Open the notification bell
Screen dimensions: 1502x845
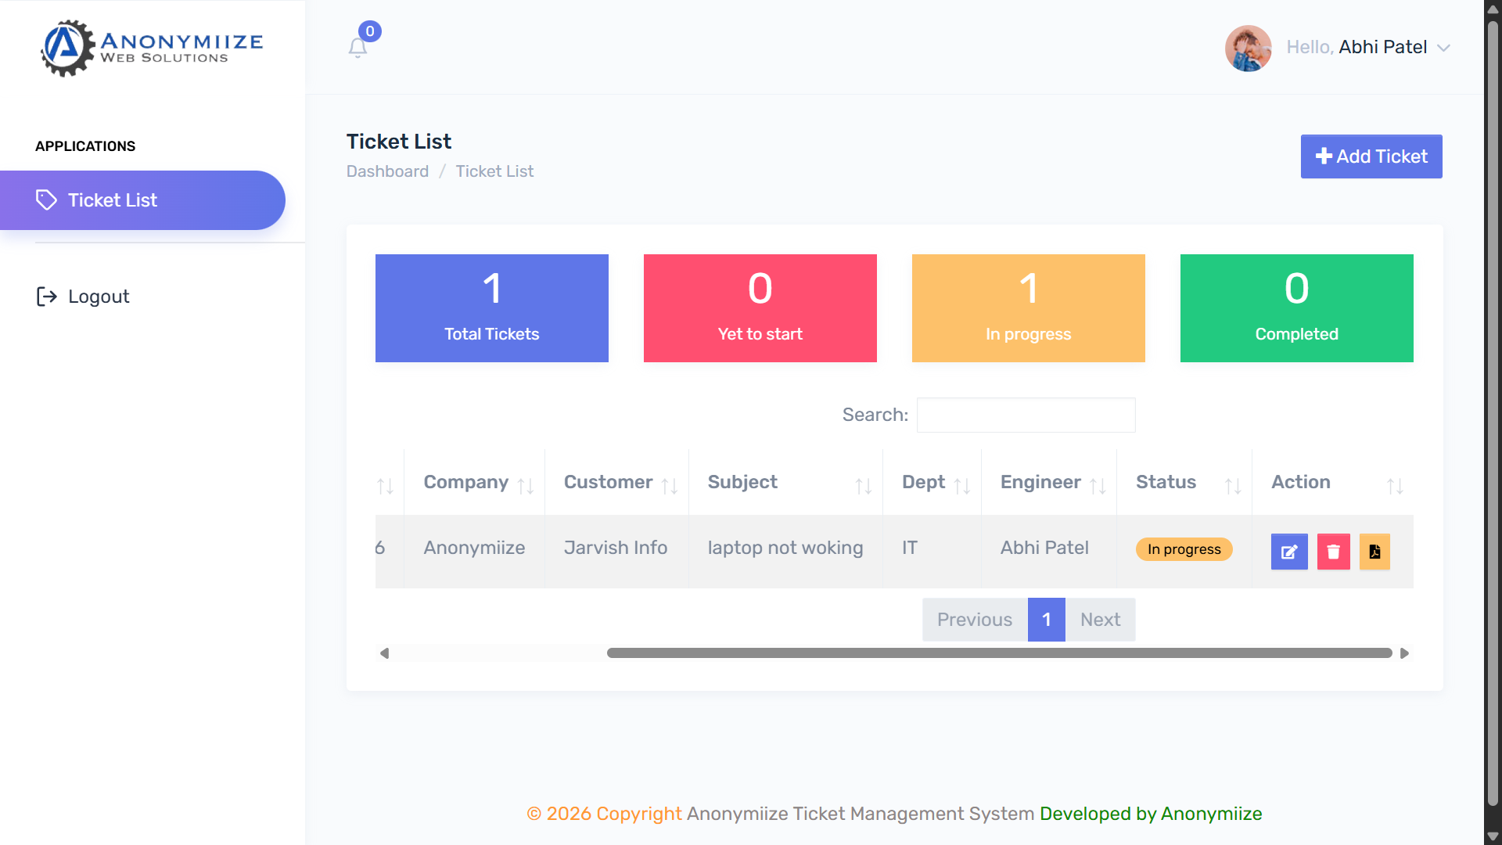click(358, 48)
